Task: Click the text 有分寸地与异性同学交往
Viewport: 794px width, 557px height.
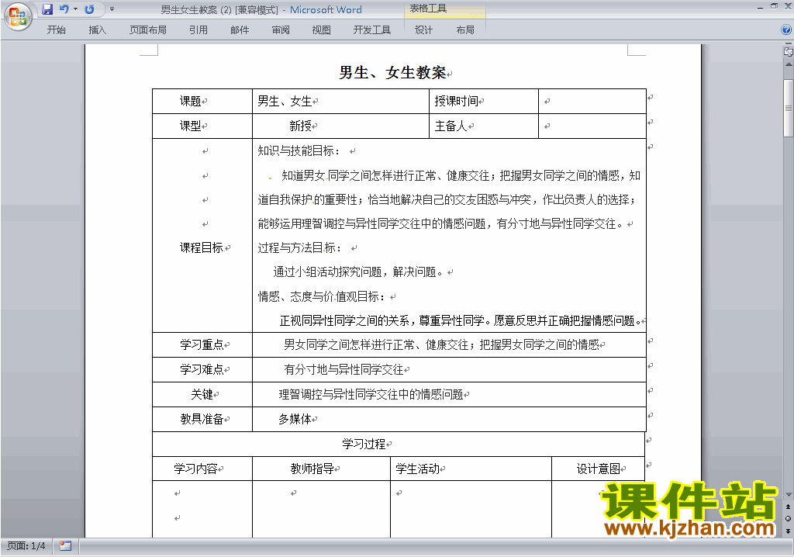Action: 343,369
